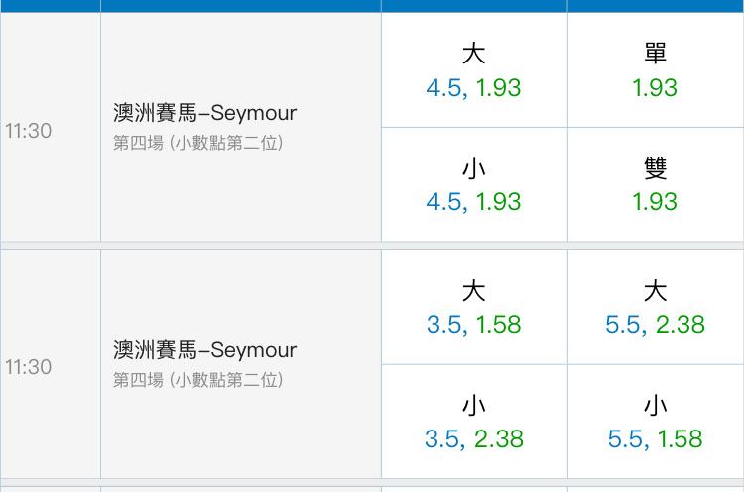The width and height of the screenshot is (744, 492).
Task: Open the first 澳洲賽馬–Seymour event title
Action: coord(204,113)
